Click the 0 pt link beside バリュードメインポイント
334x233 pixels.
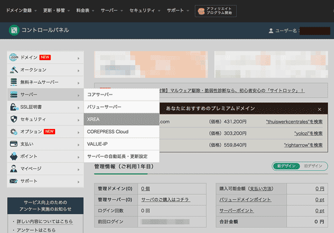click(x=320, y=200)
